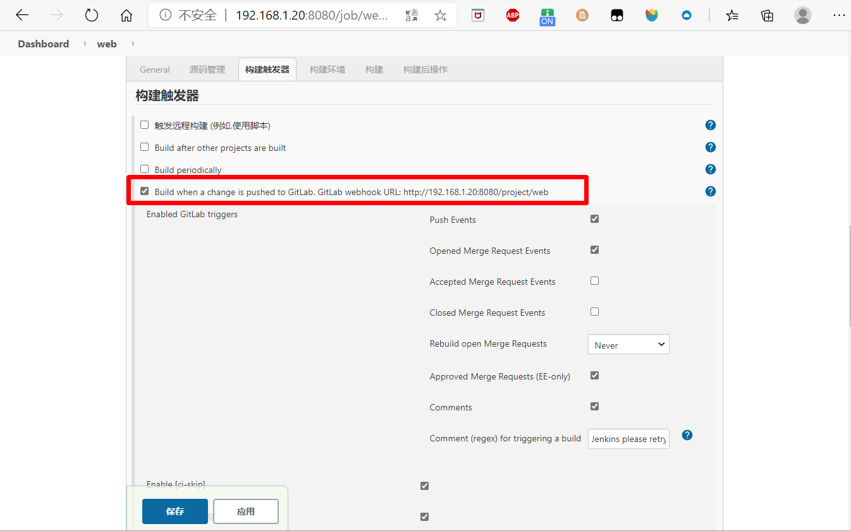The image size is (851, 531).
Task: Click the black square extension icon
Action: [617, 15]
